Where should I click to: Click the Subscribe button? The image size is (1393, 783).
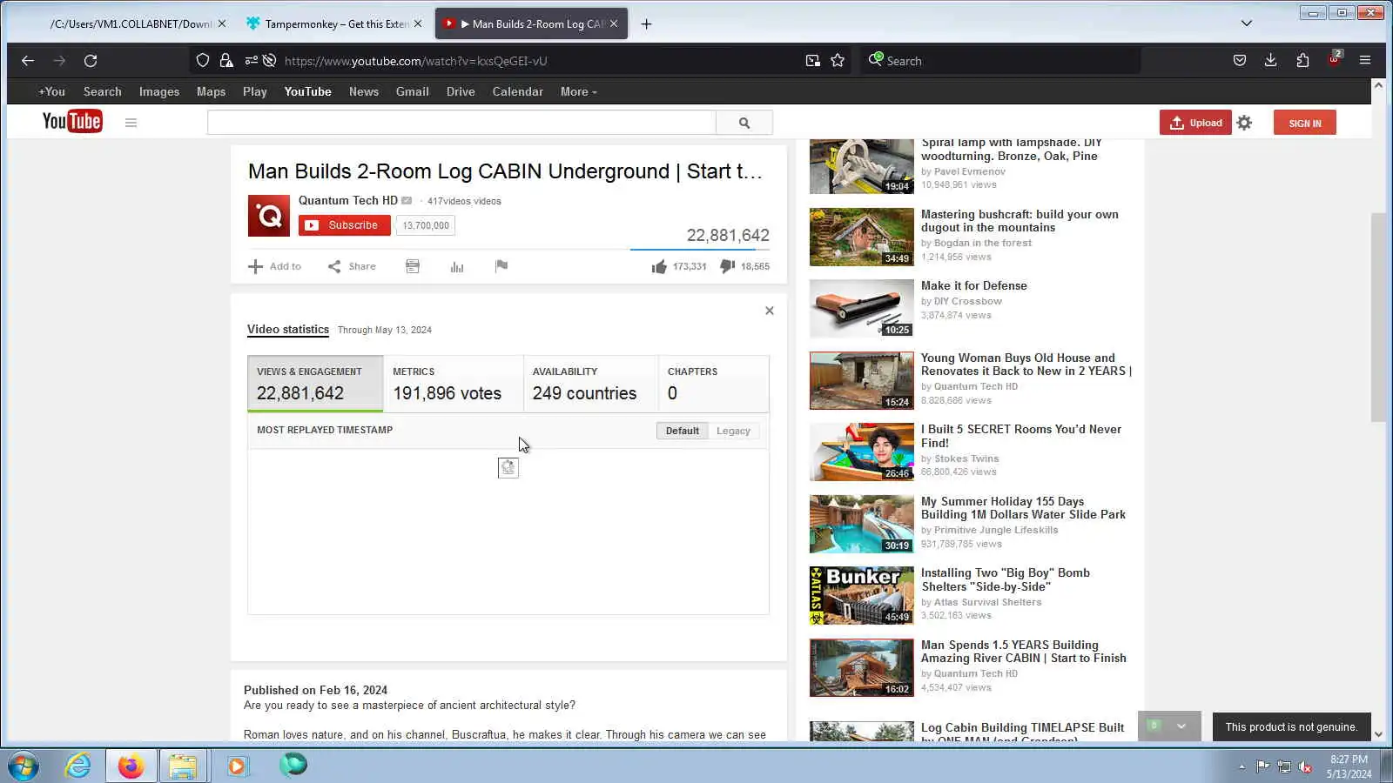point(345,225)
